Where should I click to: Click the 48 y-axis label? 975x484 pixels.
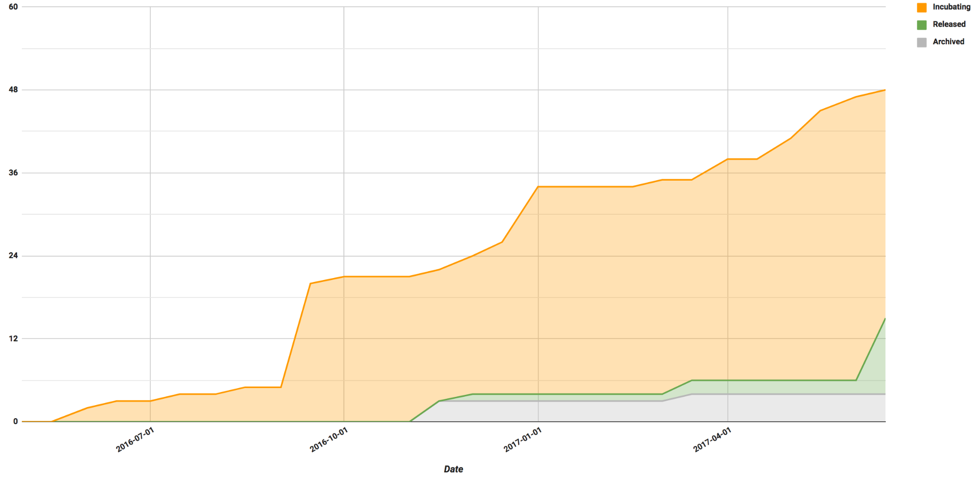click(13, 90)
